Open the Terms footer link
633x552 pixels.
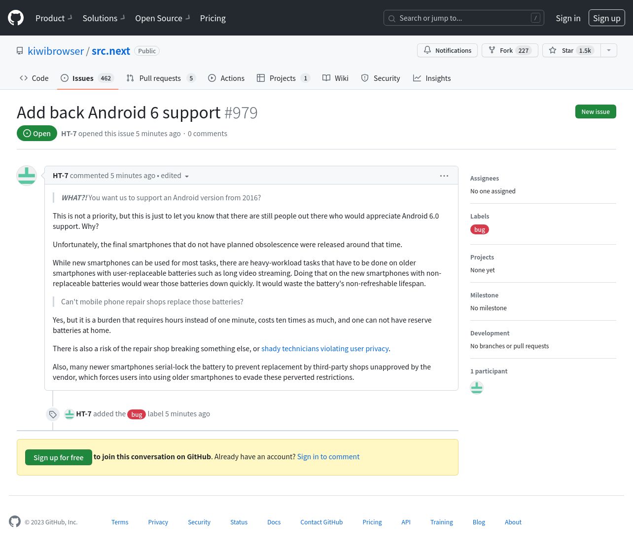pyautogui.click(x=120, y=522)
